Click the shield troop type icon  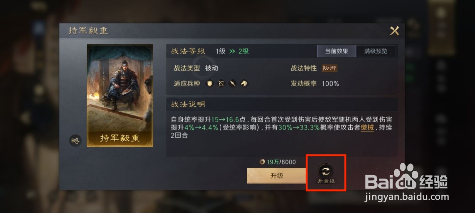coord(210,84)
